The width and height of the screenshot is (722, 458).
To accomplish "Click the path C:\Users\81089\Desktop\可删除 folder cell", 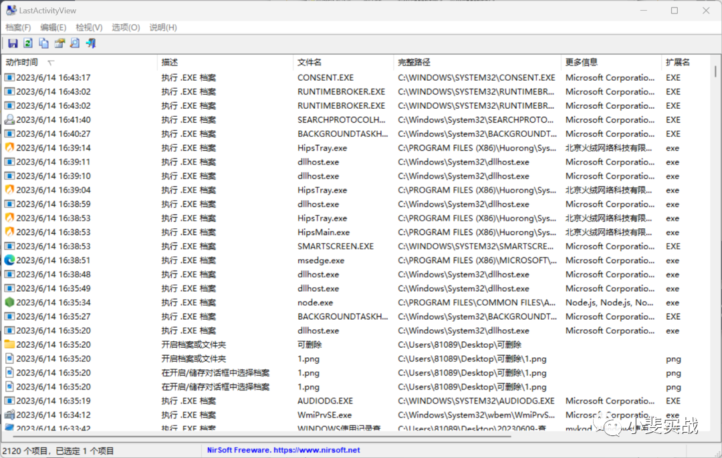I will coord(459,345).
